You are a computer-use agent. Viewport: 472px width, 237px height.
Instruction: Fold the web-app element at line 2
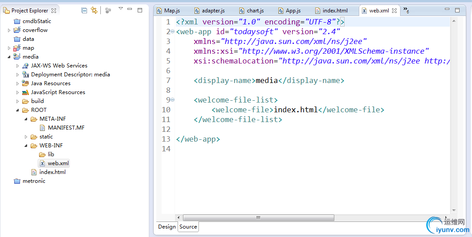pyautogui.click(x=172, y=32)
